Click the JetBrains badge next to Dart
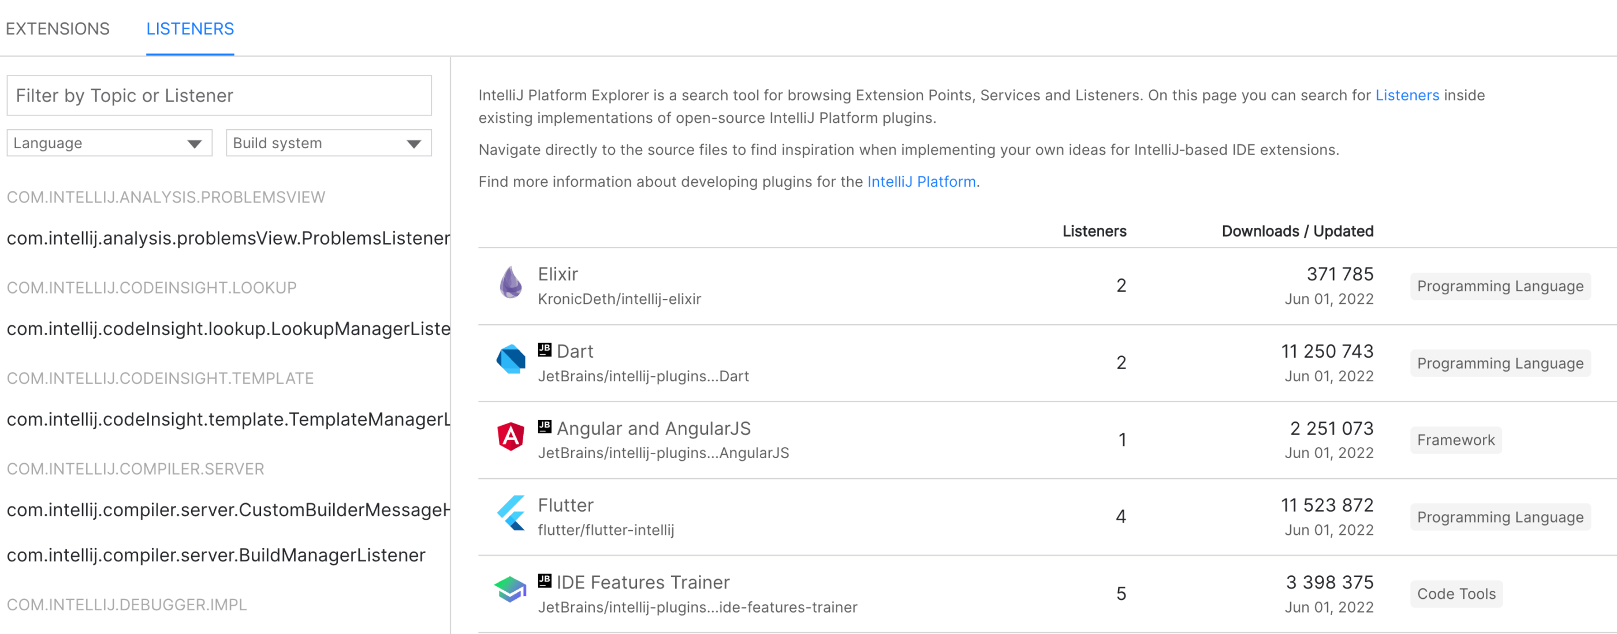This screenshot has height=634, width=1617. 545,349
